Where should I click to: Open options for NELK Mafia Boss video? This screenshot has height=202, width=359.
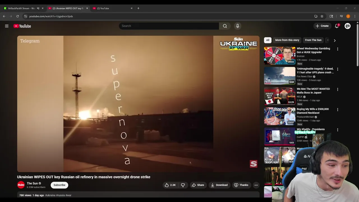(x=338, y=89)
